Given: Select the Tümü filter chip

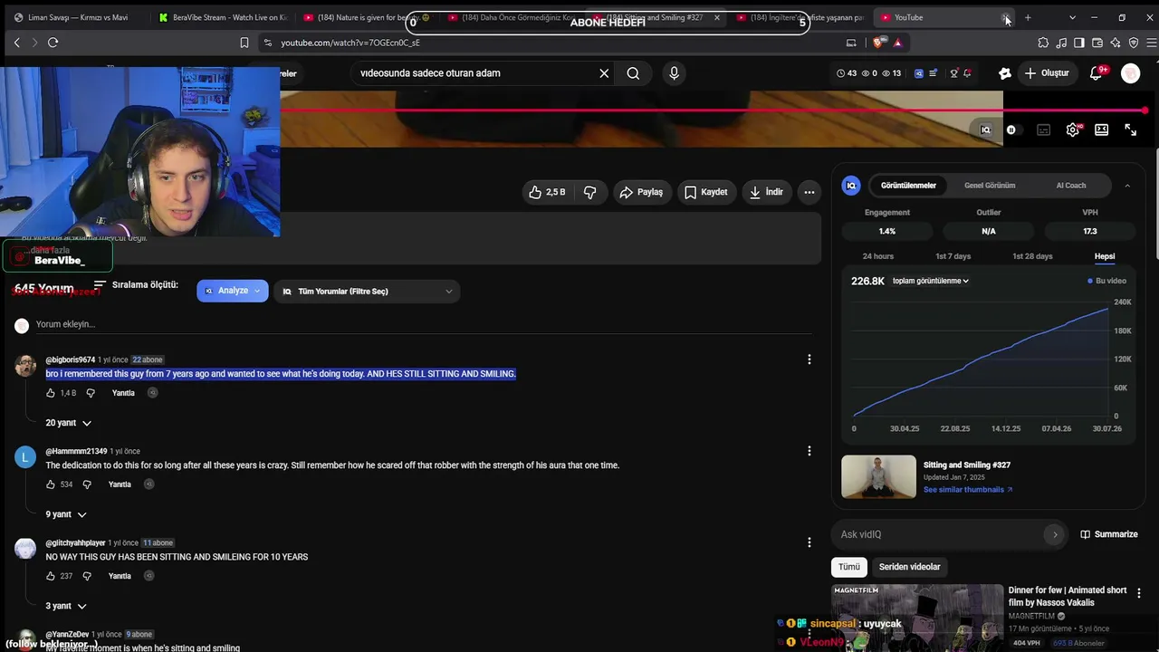Looking at the screenshot, I should [849, 567].
